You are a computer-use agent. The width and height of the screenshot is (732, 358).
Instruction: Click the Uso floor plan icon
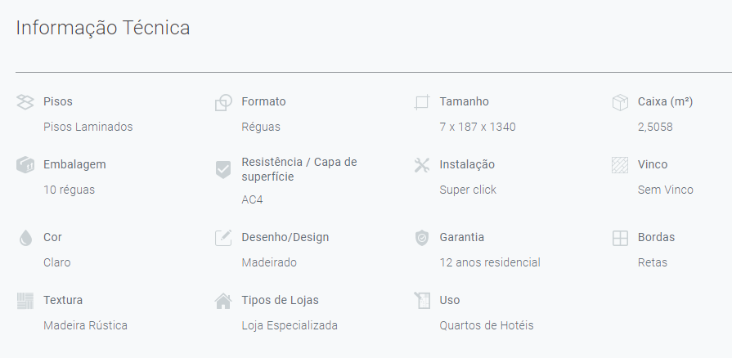(x=422, y=300)
